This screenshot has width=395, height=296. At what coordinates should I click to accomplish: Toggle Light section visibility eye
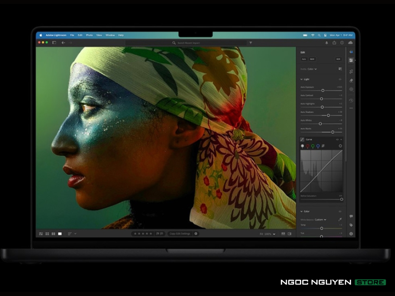click(x=340, y=79)
